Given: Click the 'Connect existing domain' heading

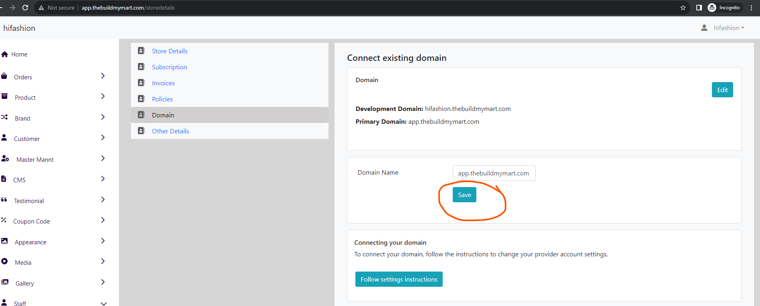Looking at the screenshot, I should [x=397, y=58].
